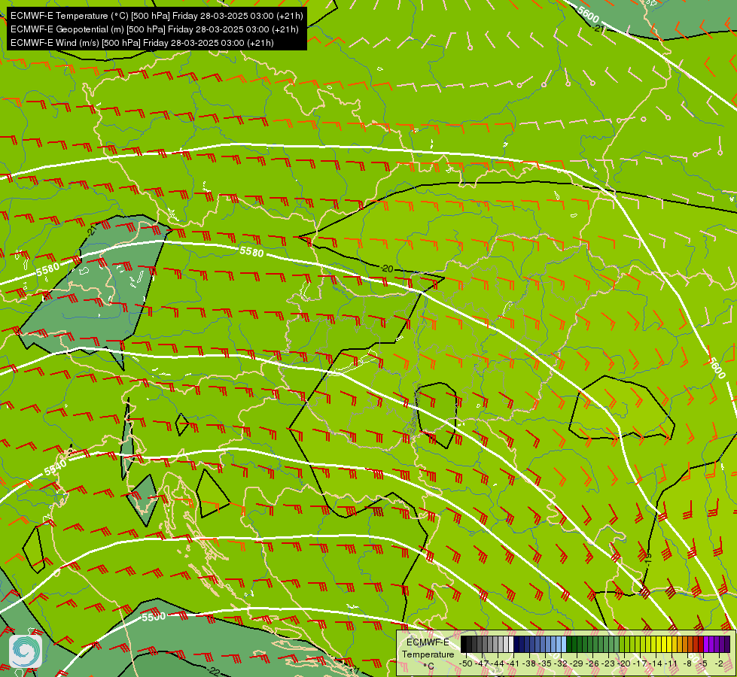Viewport: 737px width, 677px height.
Task: Click the -41 tick on the legend
Action: (x=513, y=663)
